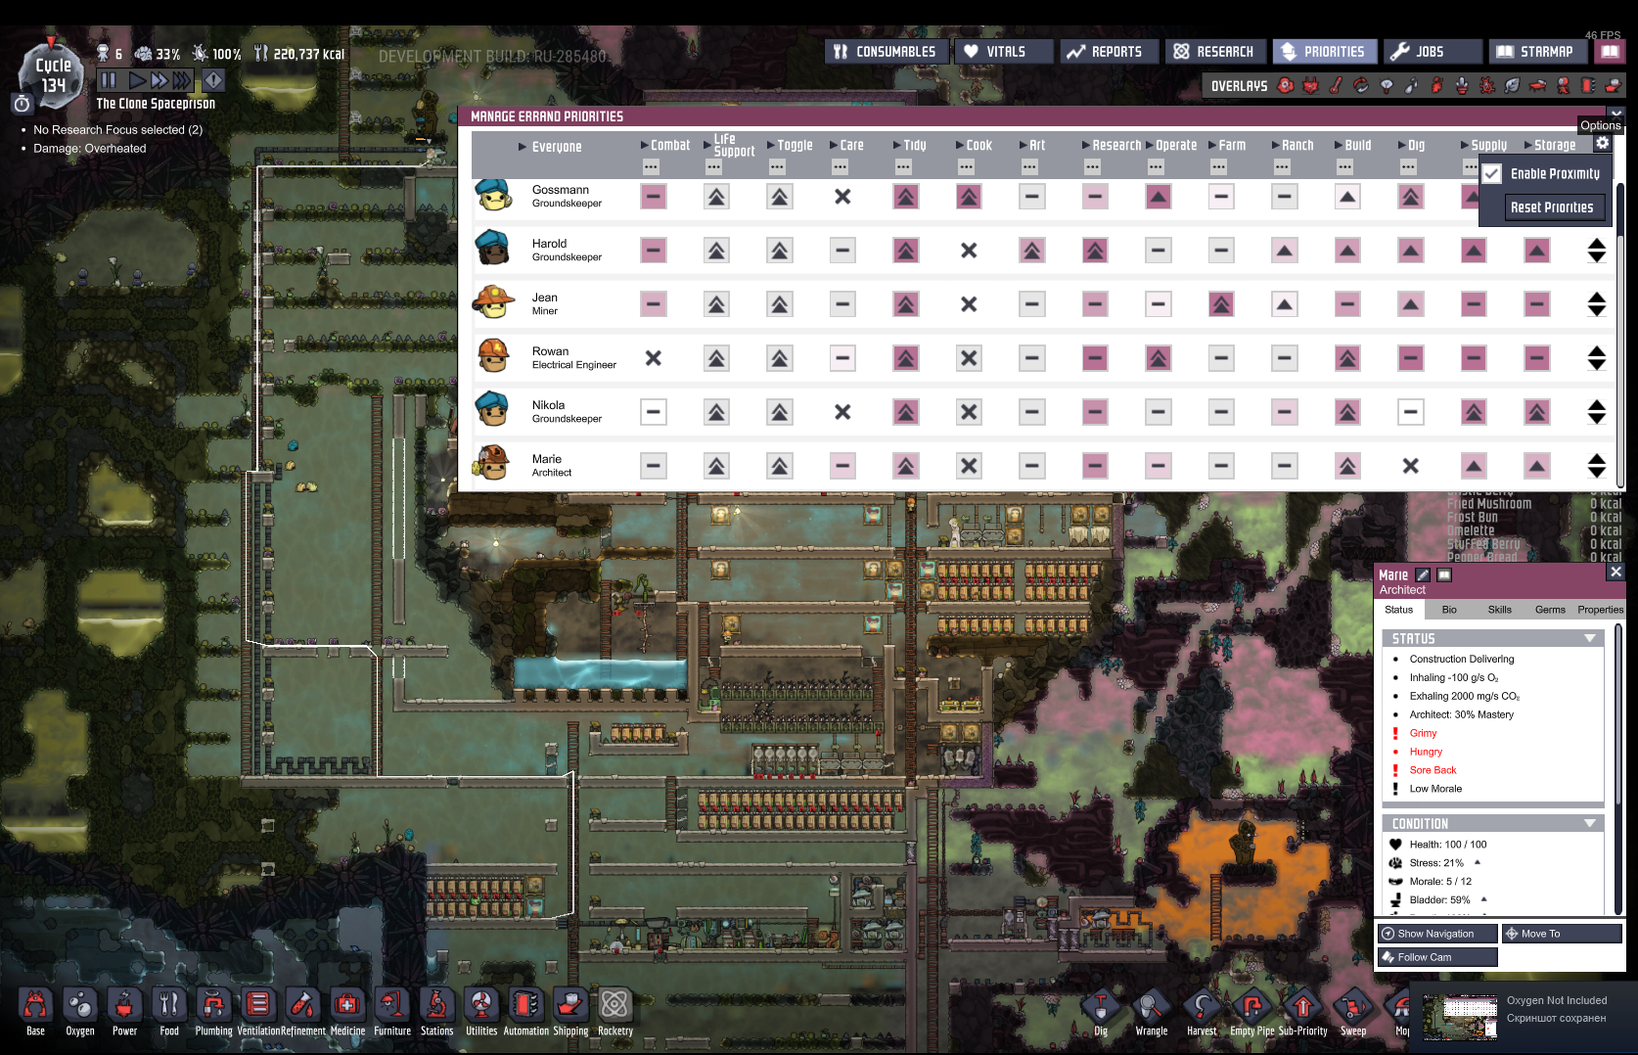Open the Power build menu
This screenshot has height=1055, width=1638.
tap(124, 1006)
